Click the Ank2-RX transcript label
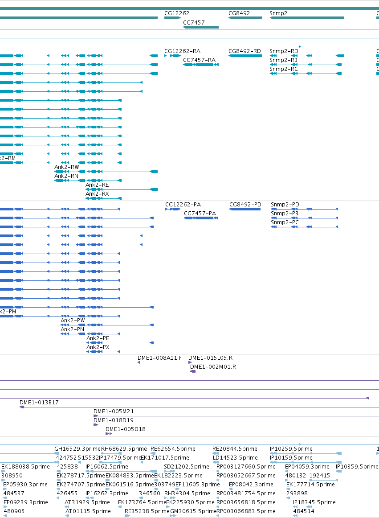 (97, 194)
